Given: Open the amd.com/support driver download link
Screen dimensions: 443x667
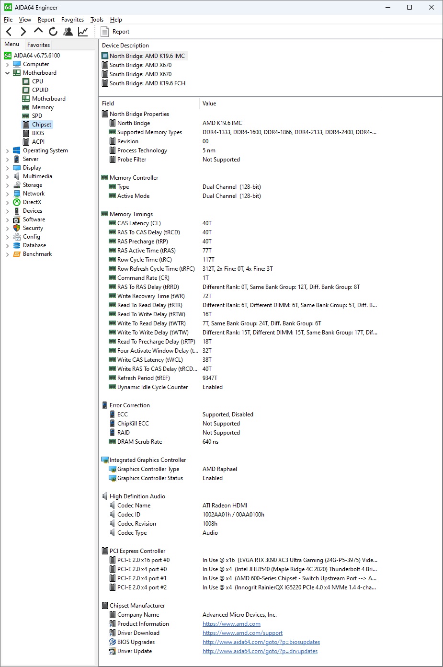Looking at the screenshot, I should pos(242,633).
